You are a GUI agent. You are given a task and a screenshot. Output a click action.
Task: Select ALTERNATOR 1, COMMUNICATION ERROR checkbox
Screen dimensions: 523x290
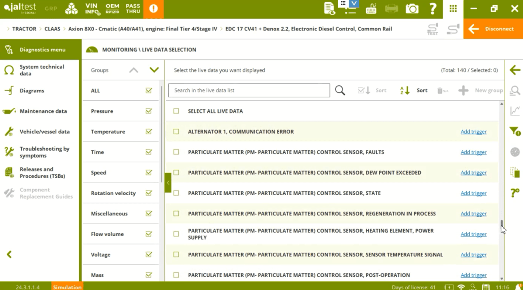pyautogui.click(x=176, y=132)
